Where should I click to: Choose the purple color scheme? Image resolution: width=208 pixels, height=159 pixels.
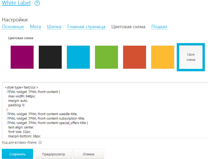click(22, 57)
